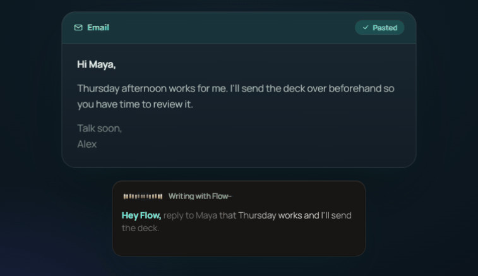The width and height of the screenshot is (478, 276).
Task: Click the Pasted status button
Action: click(x=379, y=28)
